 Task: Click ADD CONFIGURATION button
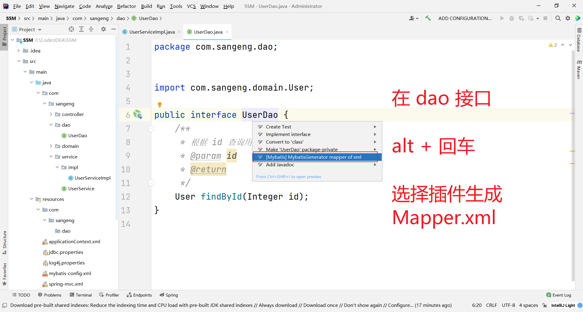click(465, 18)
